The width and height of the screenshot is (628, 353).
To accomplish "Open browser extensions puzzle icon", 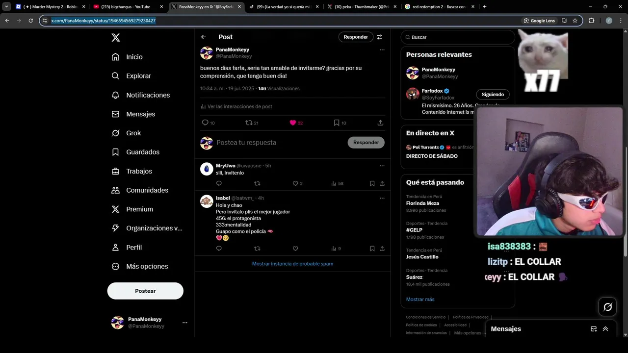I will [591, 21].
